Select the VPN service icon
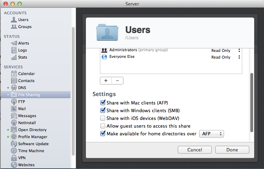Viewport: 264px width, 169px height. (14, 158)
